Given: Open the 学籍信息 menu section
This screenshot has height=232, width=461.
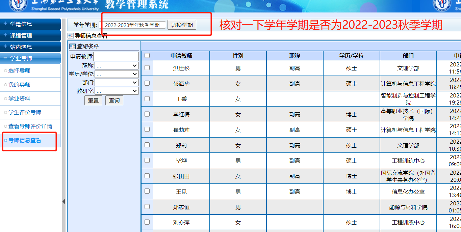Looking at the screenshot, I should pos(30,24).
